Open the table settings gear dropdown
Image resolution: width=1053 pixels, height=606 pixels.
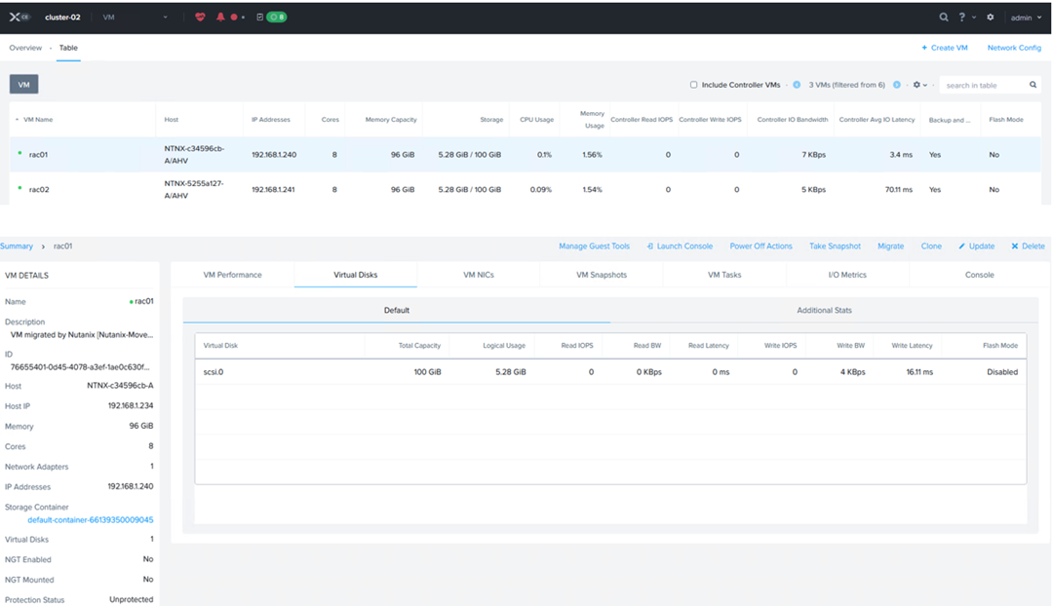pyautogui.click(x=919, y=85)
